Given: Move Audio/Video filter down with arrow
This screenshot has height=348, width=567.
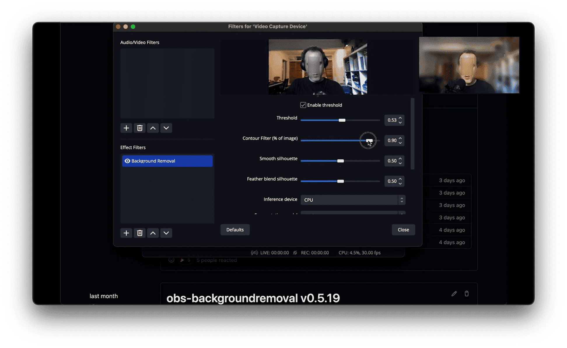Looking at the screenshot, I should [166, 128].
